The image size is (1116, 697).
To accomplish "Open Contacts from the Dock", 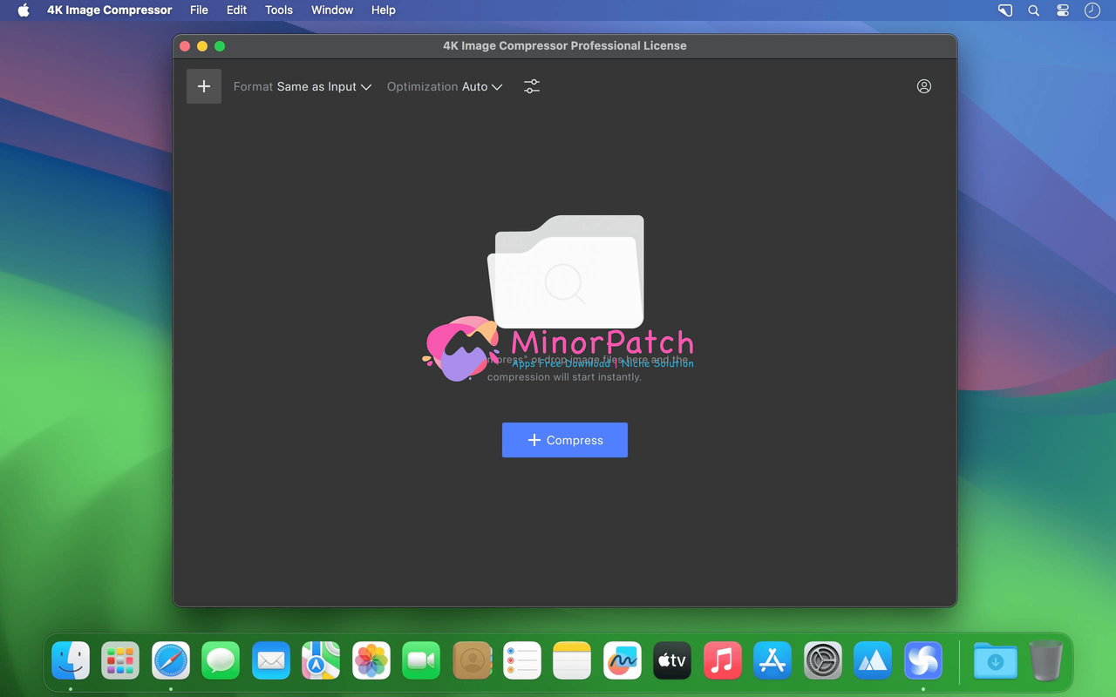I will click(472, 661).
